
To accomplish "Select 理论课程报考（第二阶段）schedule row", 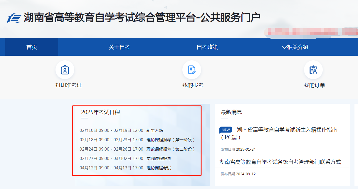I will click(x=171, y=149).
